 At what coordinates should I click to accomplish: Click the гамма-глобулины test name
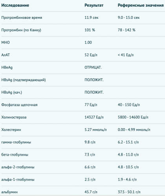[16, 142]
